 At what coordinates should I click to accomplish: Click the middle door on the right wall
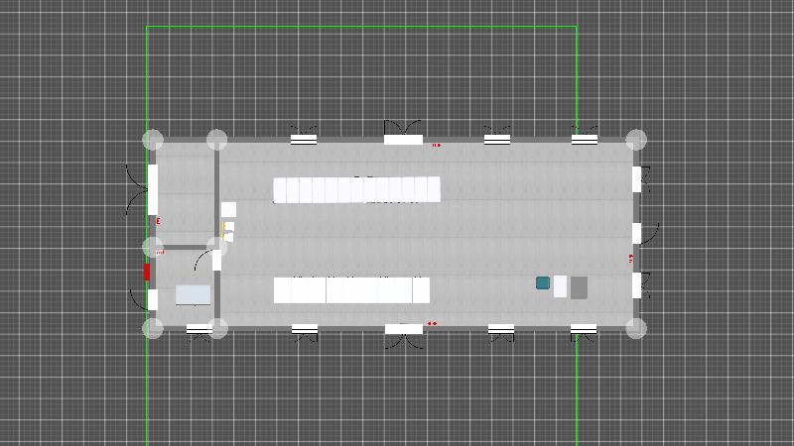point(637,233)
